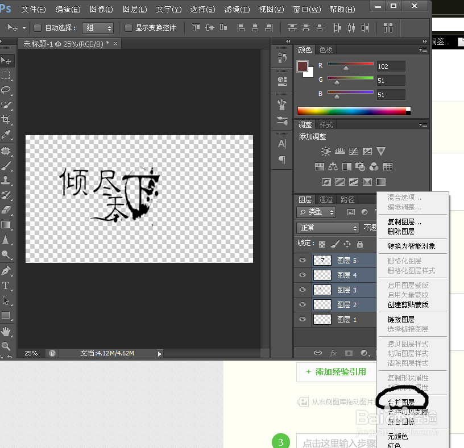464x448 pixels.
Task: Switch to the 通道 tab
Action: tap(326, 199)
